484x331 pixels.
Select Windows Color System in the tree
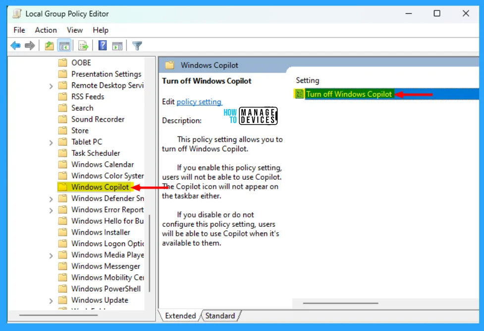(108, 176)
